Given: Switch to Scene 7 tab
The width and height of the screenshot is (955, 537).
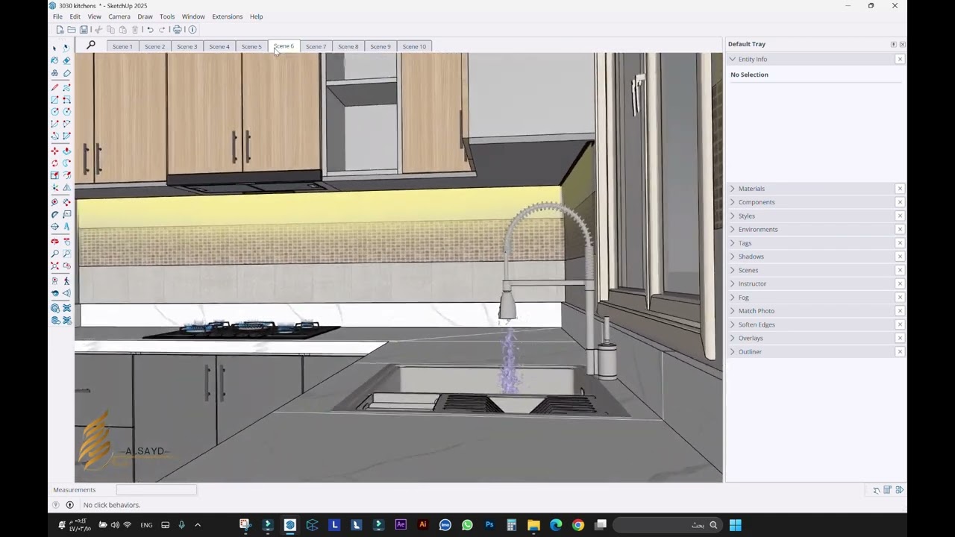Looking at the screenshot, I should pyautogui.click(x=316, y=46).
